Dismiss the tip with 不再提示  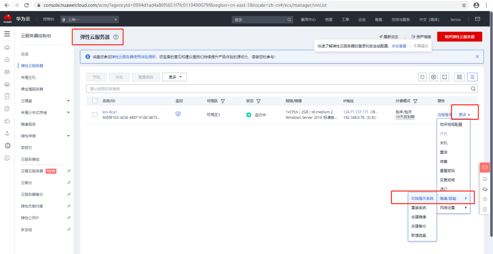click(421, 46)
